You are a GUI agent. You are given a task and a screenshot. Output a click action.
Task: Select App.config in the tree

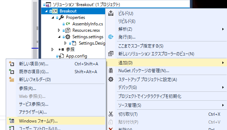tap(77, 56)
